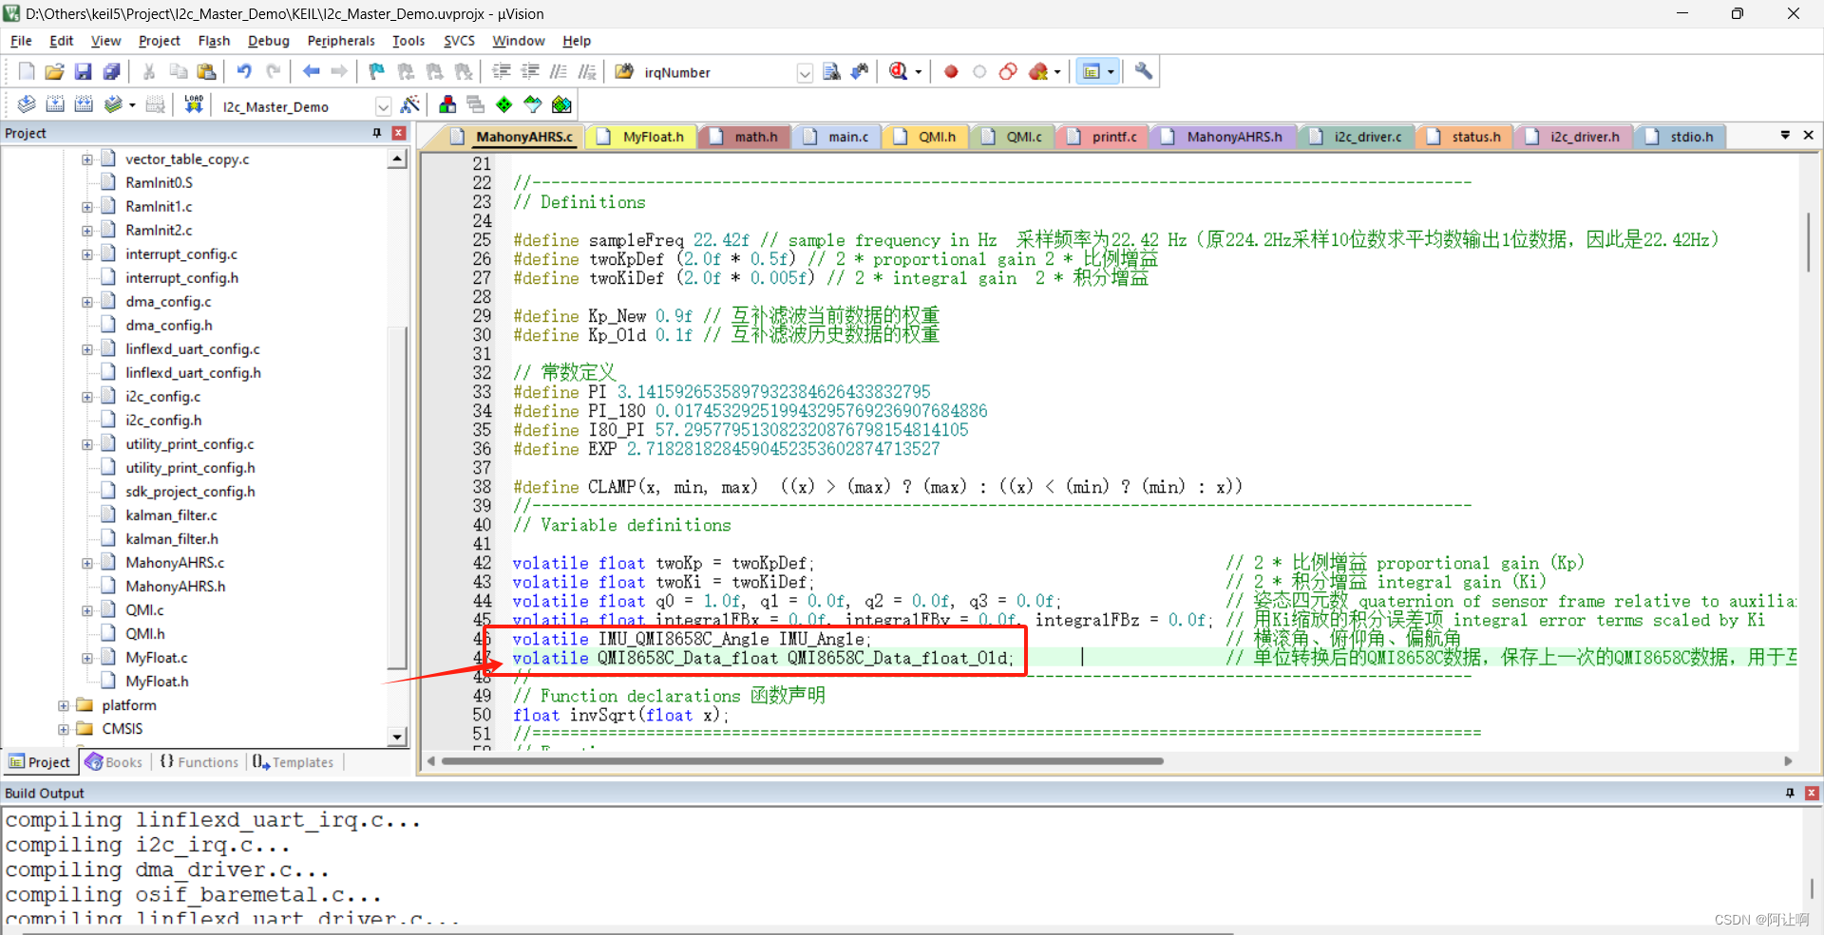Open Find in Files
This screenshot has height=935, width=1824.
[831, 71]
